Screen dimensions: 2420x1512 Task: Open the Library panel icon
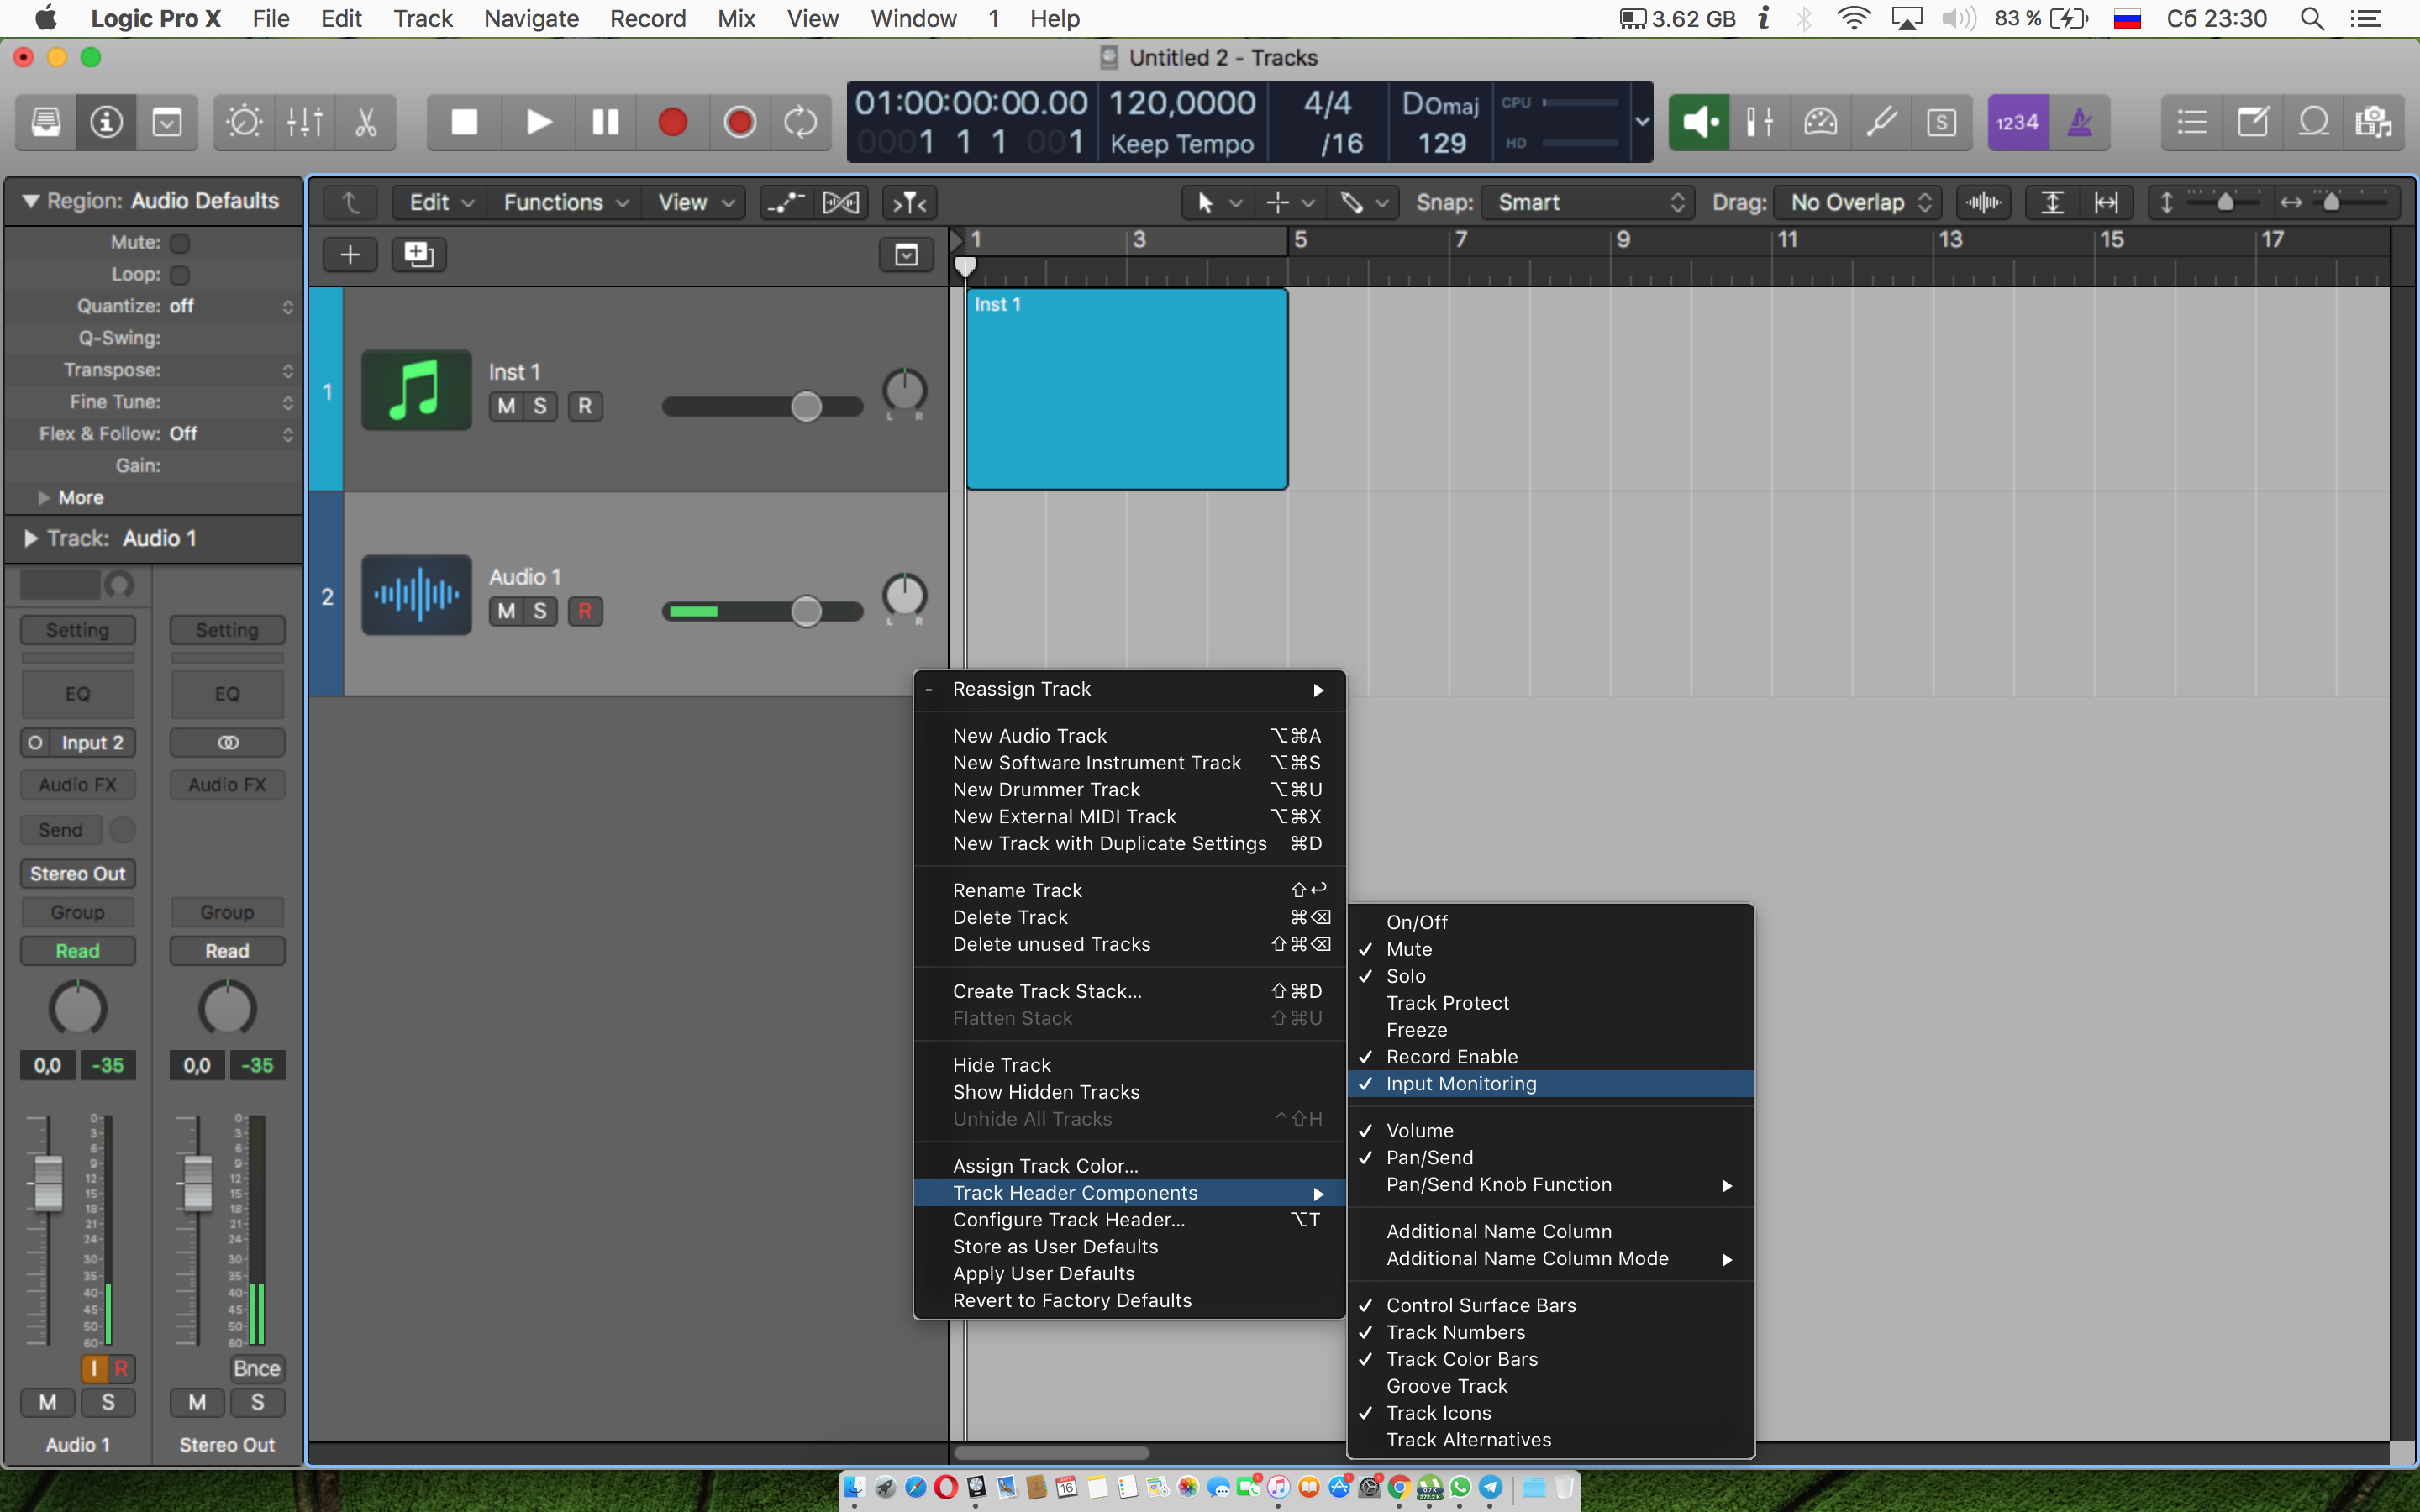[46, 122]
